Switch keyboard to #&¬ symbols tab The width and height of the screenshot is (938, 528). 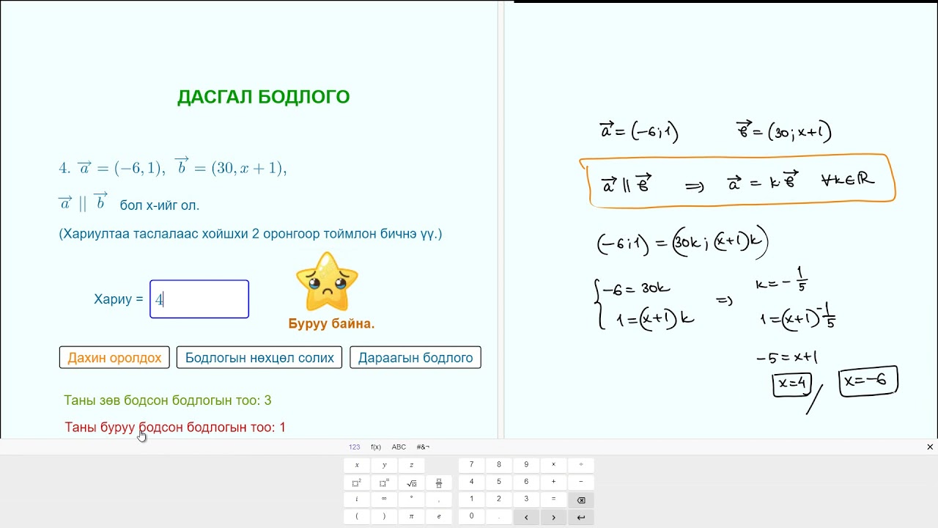tap(423, 447)
